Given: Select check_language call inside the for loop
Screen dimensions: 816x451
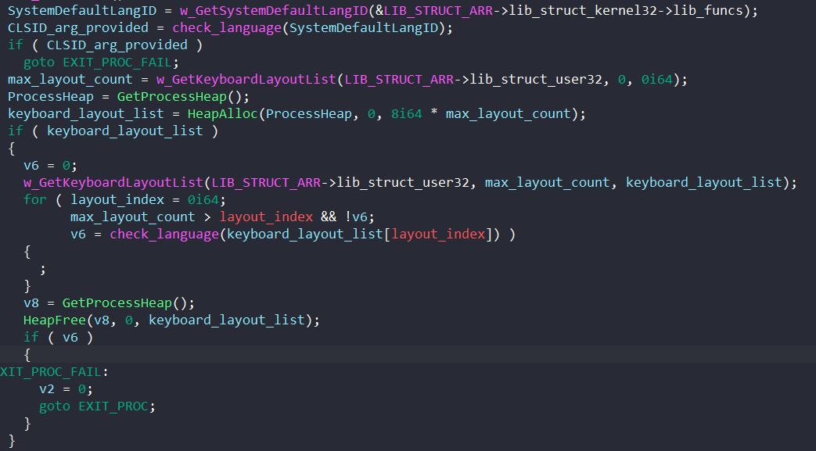Looking at the screenshot, I should click(x=164, y=234).
